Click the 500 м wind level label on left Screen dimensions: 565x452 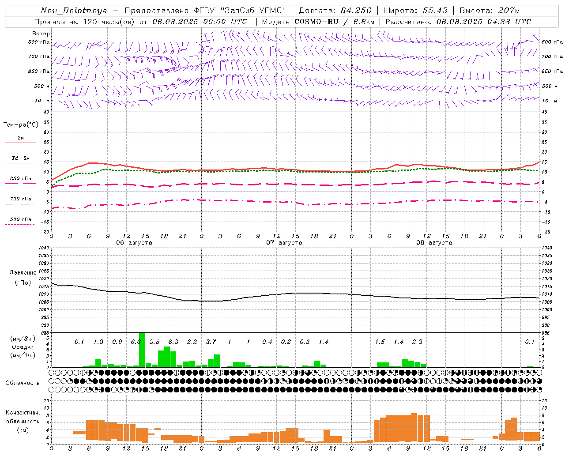coord(42,87)
